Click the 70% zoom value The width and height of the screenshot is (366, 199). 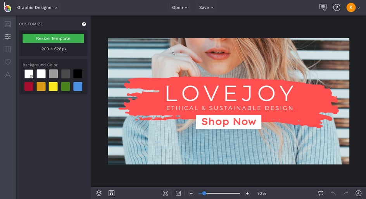click(262, 194)
